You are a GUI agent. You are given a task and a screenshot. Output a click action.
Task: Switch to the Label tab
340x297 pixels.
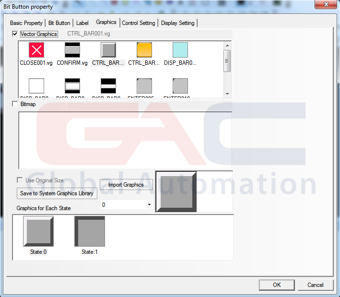click(82, 23)
